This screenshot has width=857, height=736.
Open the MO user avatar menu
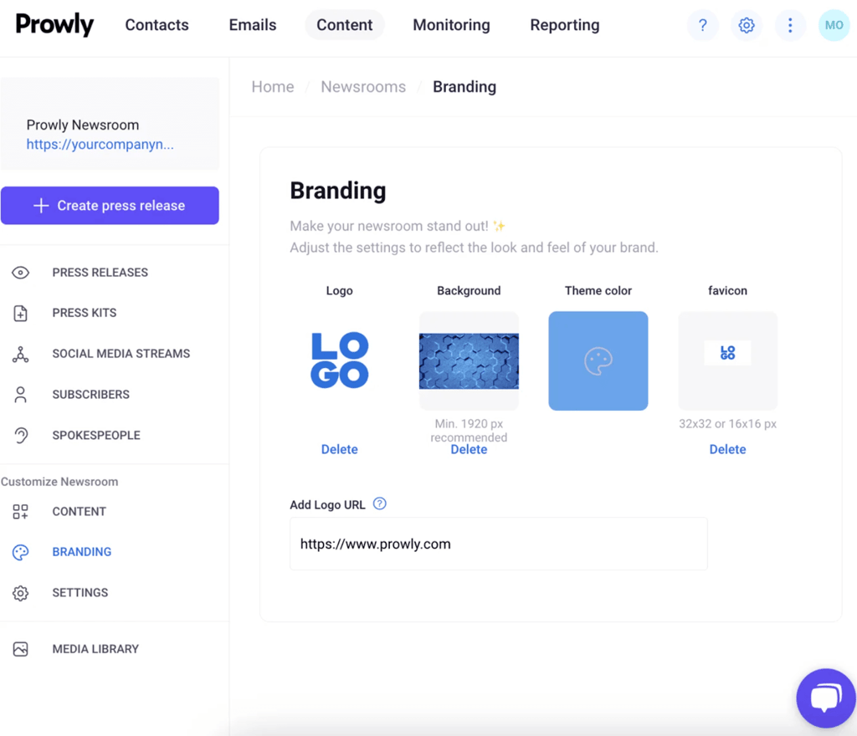(834, 25)
